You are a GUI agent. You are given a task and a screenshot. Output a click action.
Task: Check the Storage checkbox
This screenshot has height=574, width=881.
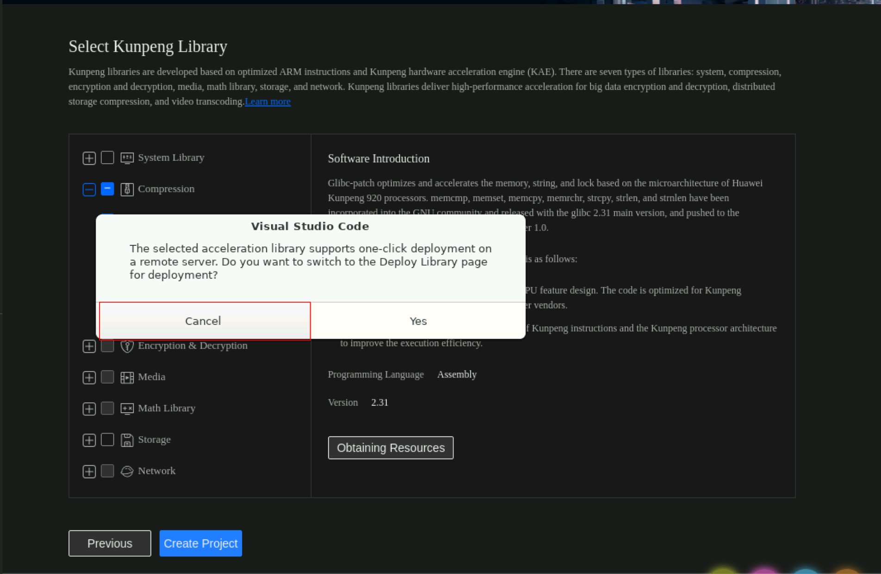click(107, 440)
